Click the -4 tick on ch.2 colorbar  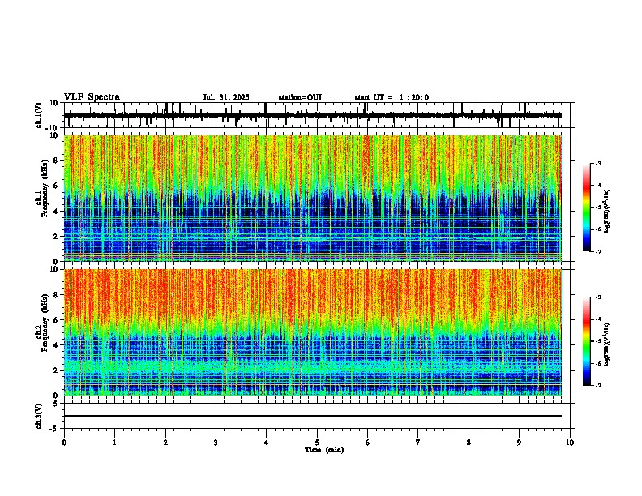click(x=597, y=319)
